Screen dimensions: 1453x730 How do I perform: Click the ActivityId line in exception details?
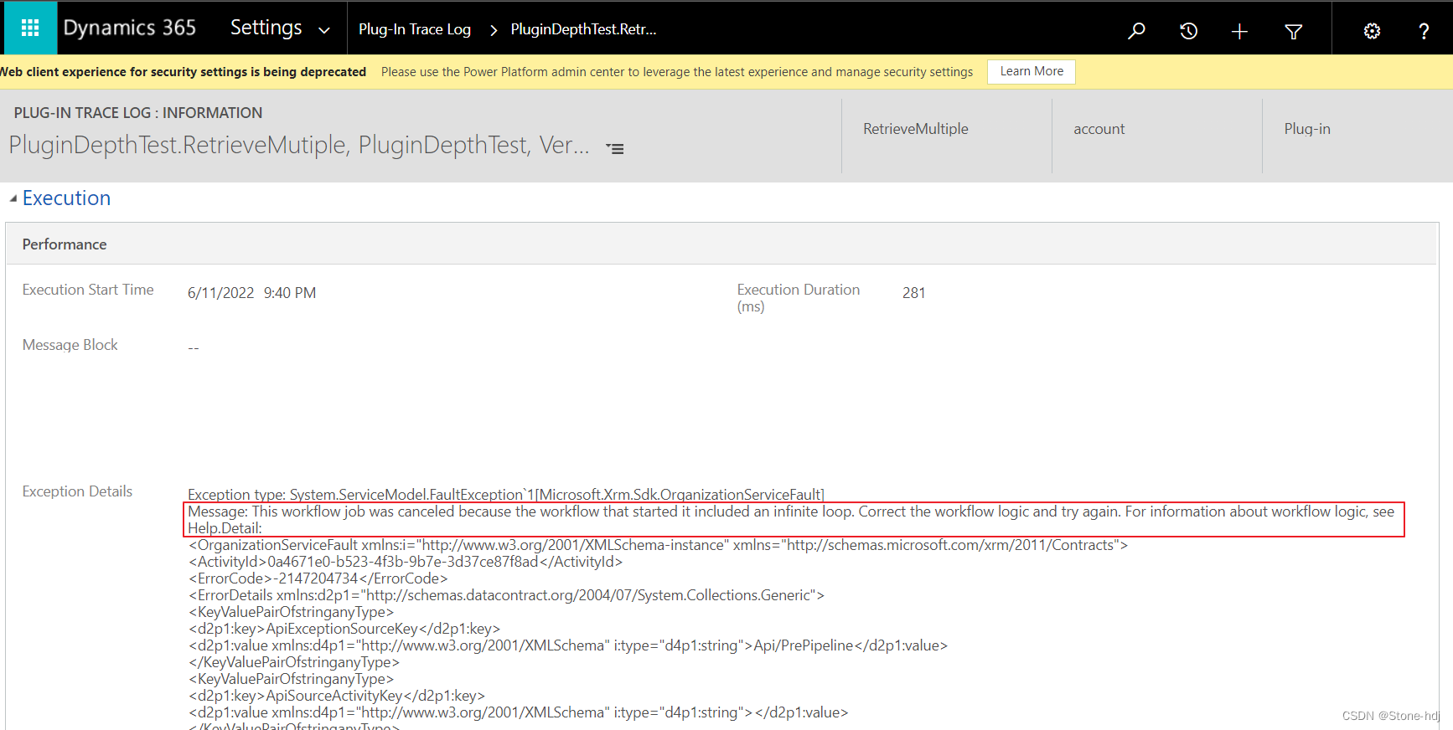(406, 562)
